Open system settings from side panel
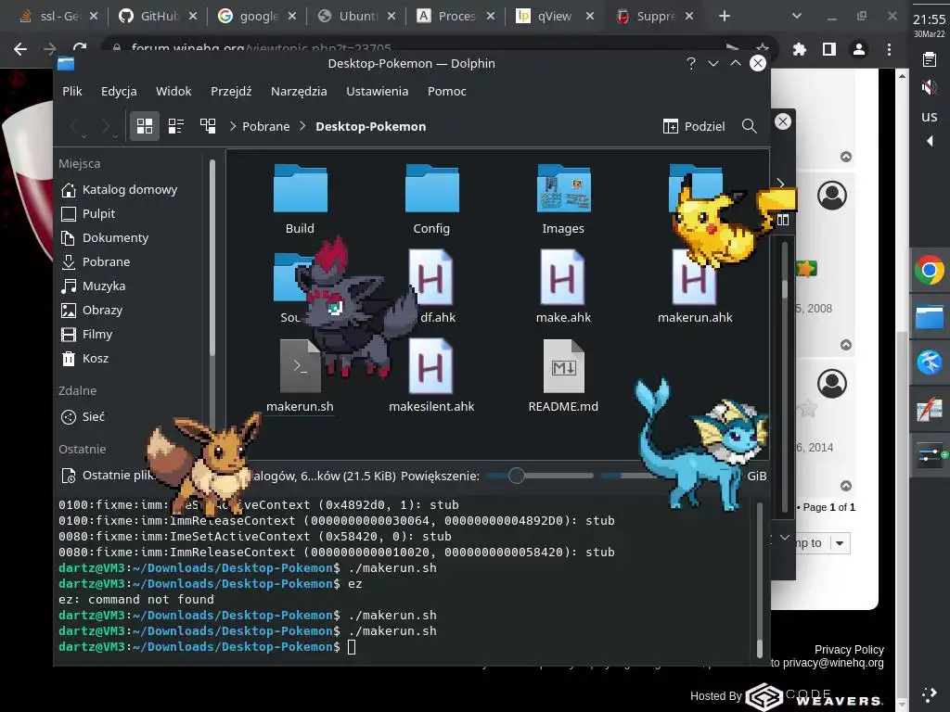The width and height of the screenshot is (950, 712). 930,455
